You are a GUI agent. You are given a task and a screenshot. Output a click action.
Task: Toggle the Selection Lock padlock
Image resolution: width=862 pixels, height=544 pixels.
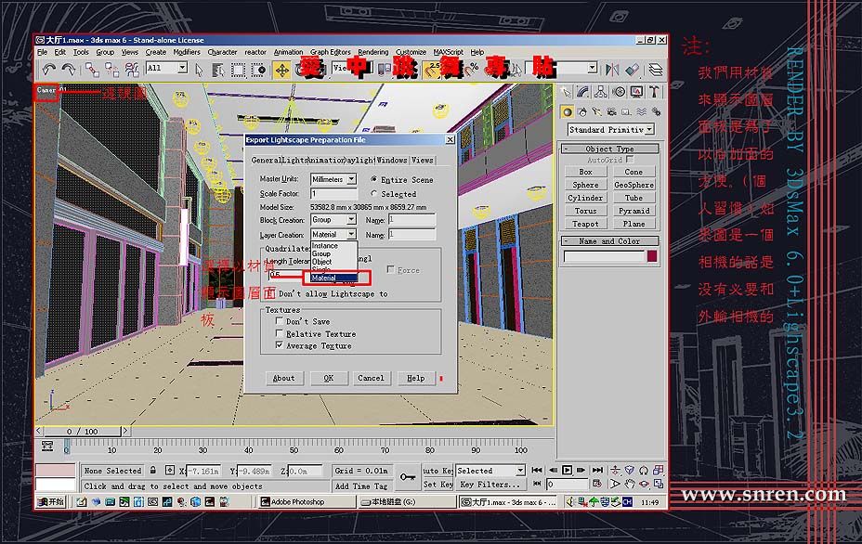coord(153,471)
